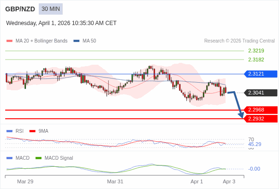Click the black 2.3041 current price tag

tap(261, 93)
